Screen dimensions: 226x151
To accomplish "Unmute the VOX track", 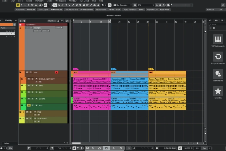I will [29, 105].
